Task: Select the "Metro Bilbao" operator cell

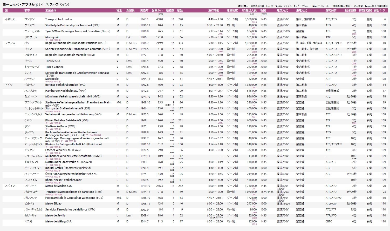Action: [x=53, y=204]
